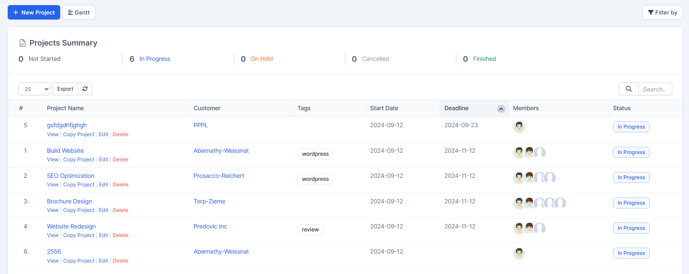This screenshot has width=689, height=274.
Task: Click last member avatar in Brochure Design row
Action: [561, 203]
